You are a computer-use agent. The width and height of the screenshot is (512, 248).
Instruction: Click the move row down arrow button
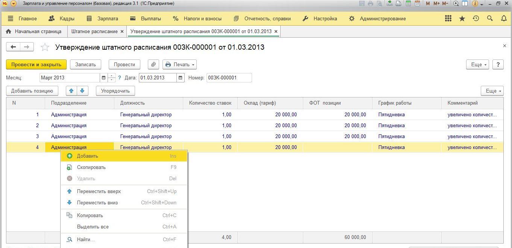pyautogui.click(x=82, y=91)
